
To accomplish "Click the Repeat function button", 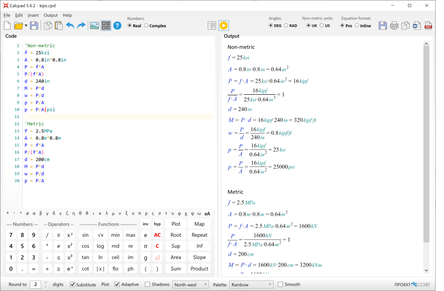I will point(199,235).
